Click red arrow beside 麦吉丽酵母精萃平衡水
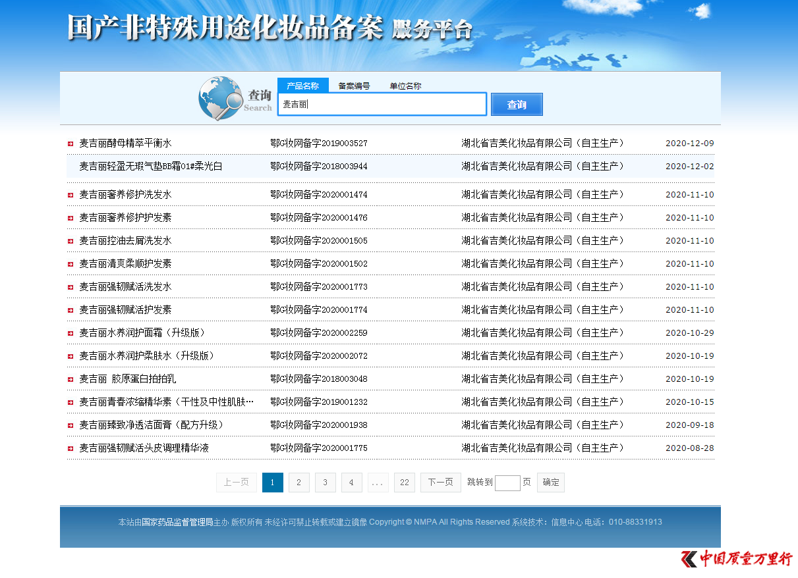 tap(70, 144)
